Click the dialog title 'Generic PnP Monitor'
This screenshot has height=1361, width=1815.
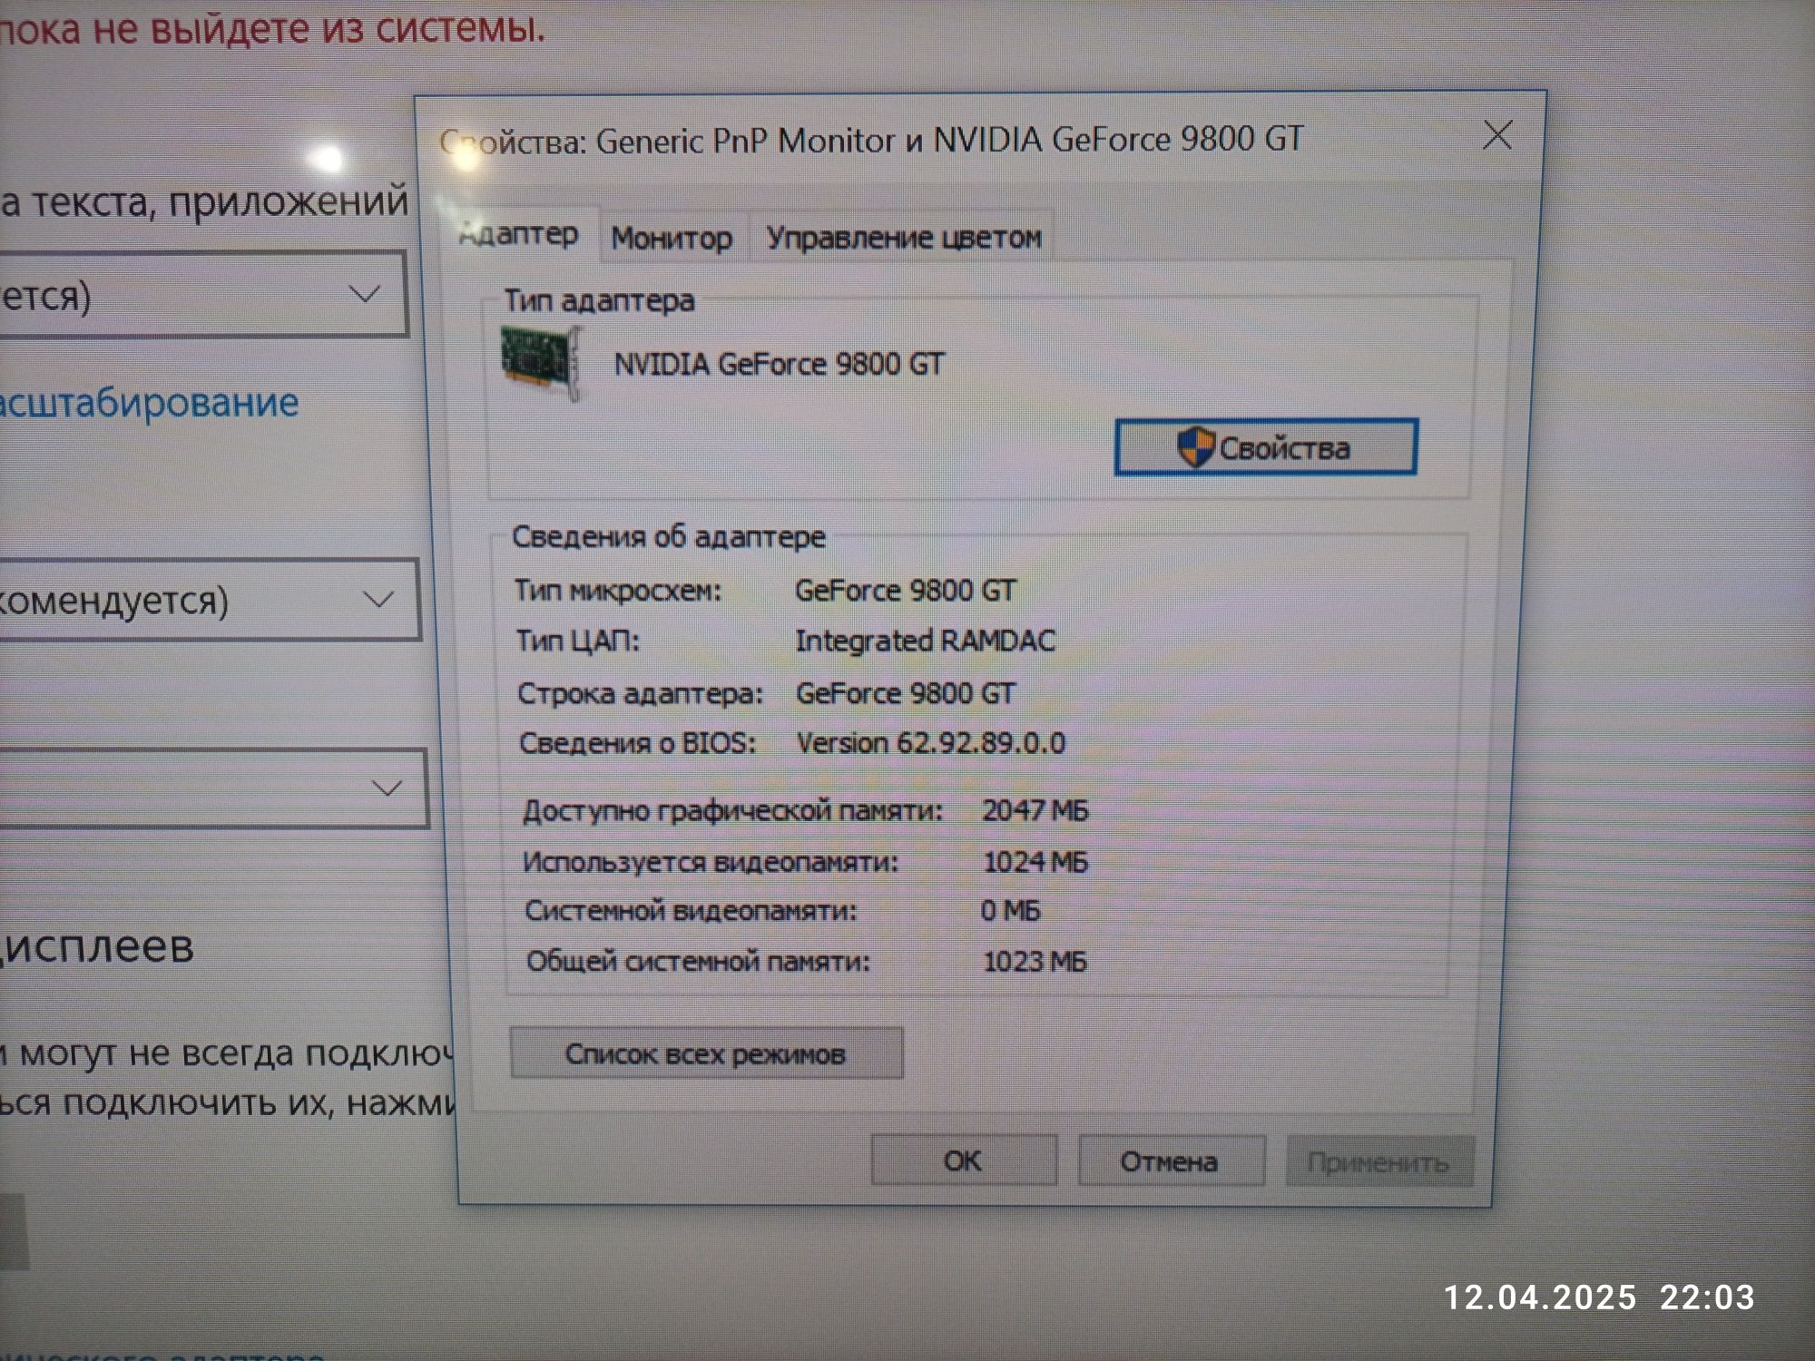(746, 141)
